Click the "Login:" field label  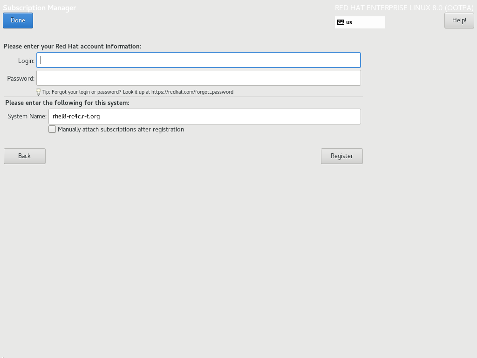pyautogui.click(x=26, y=61)
